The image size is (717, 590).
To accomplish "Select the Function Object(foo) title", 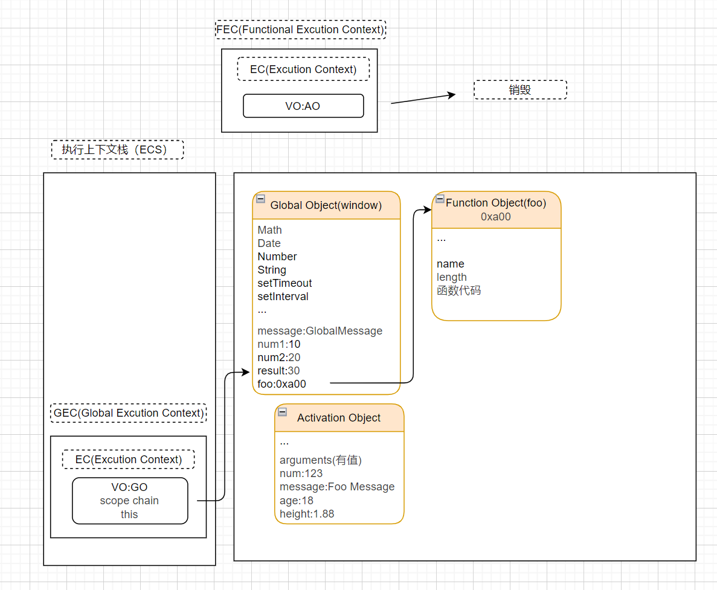I will click(x=496, y=202).
